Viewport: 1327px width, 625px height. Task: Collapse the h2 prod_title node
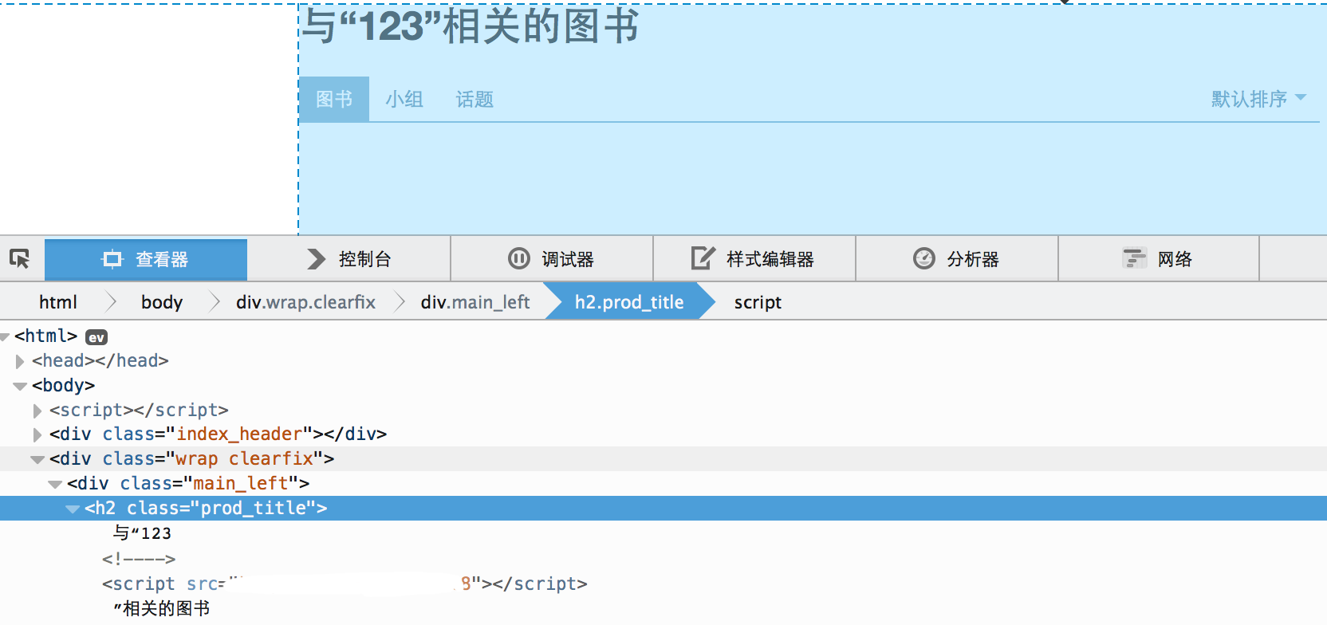coord(73,509)
